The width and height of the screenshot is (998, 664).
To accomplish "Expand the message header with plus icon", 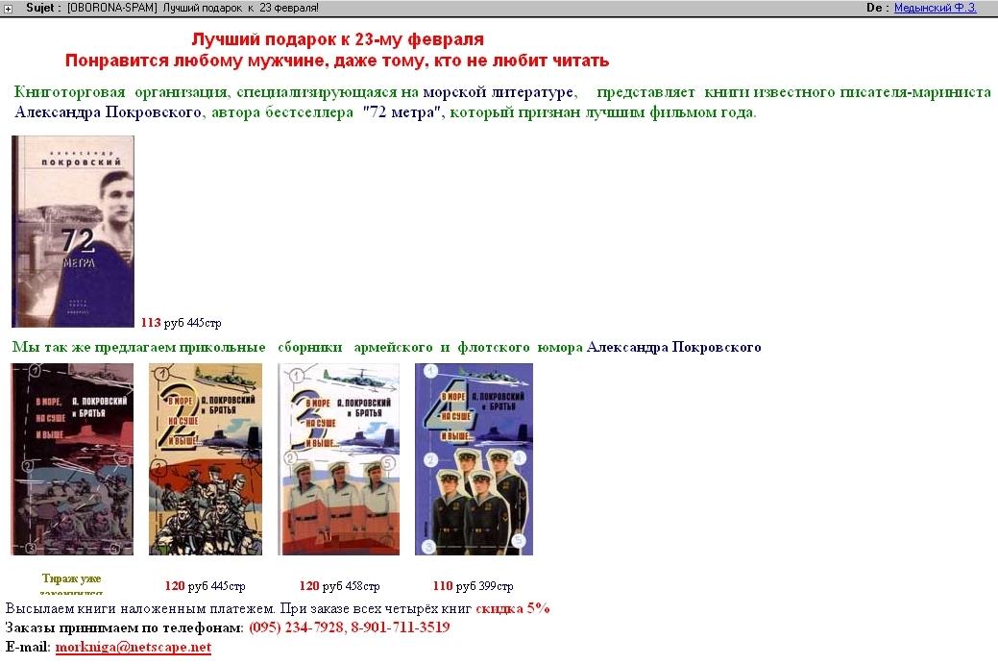I will 9,9.
